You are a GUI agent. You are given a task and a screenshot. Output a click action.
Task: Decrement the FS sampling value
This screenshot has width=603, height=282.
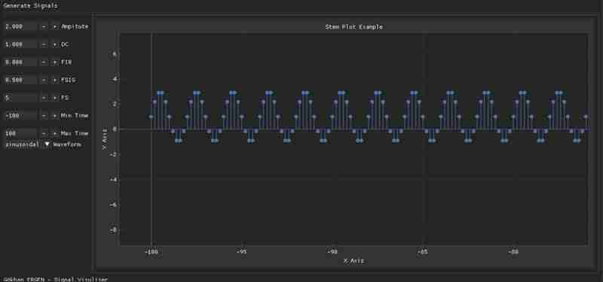(x=44, y=98)
